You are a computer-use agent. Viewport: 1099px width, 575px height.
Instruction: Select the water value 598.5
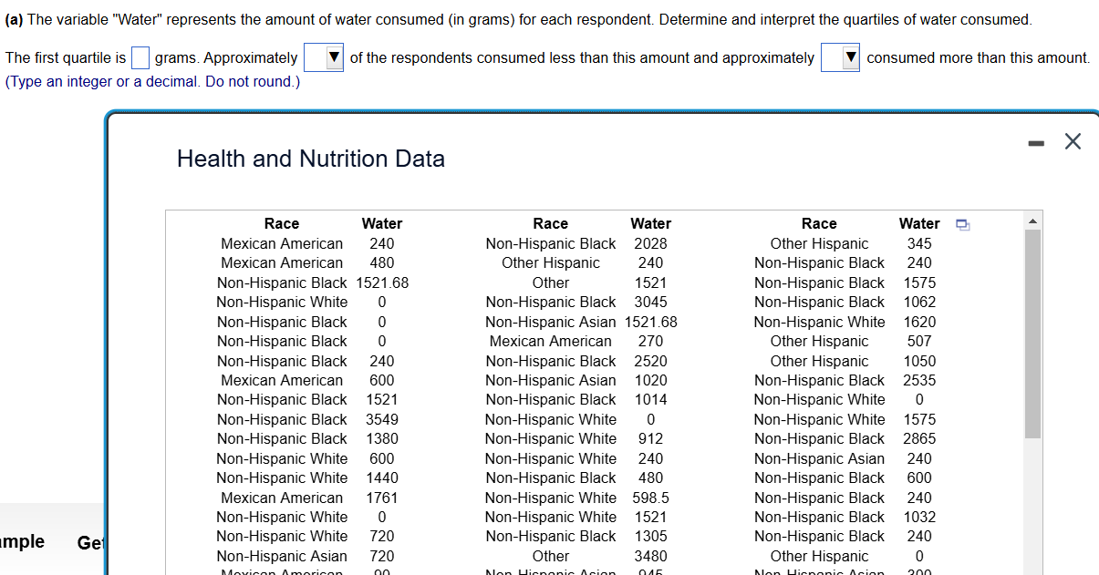pos(651,498)
